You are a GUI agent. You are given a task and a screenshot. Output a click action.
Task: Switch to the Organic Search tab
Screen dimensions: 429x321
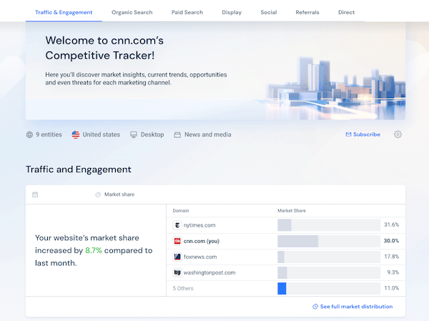click(x=132, y=12)
